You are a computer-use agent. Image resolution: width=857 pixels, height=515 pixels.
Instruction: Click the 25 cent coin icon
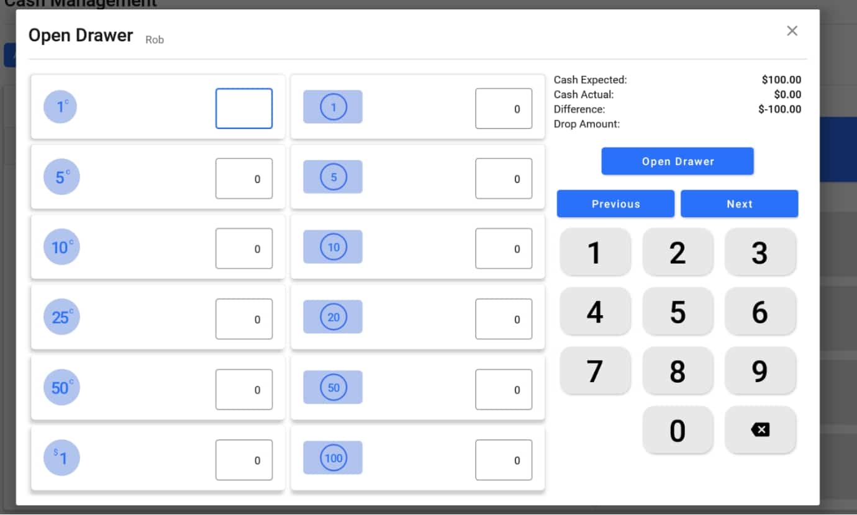tap(61, 317)
